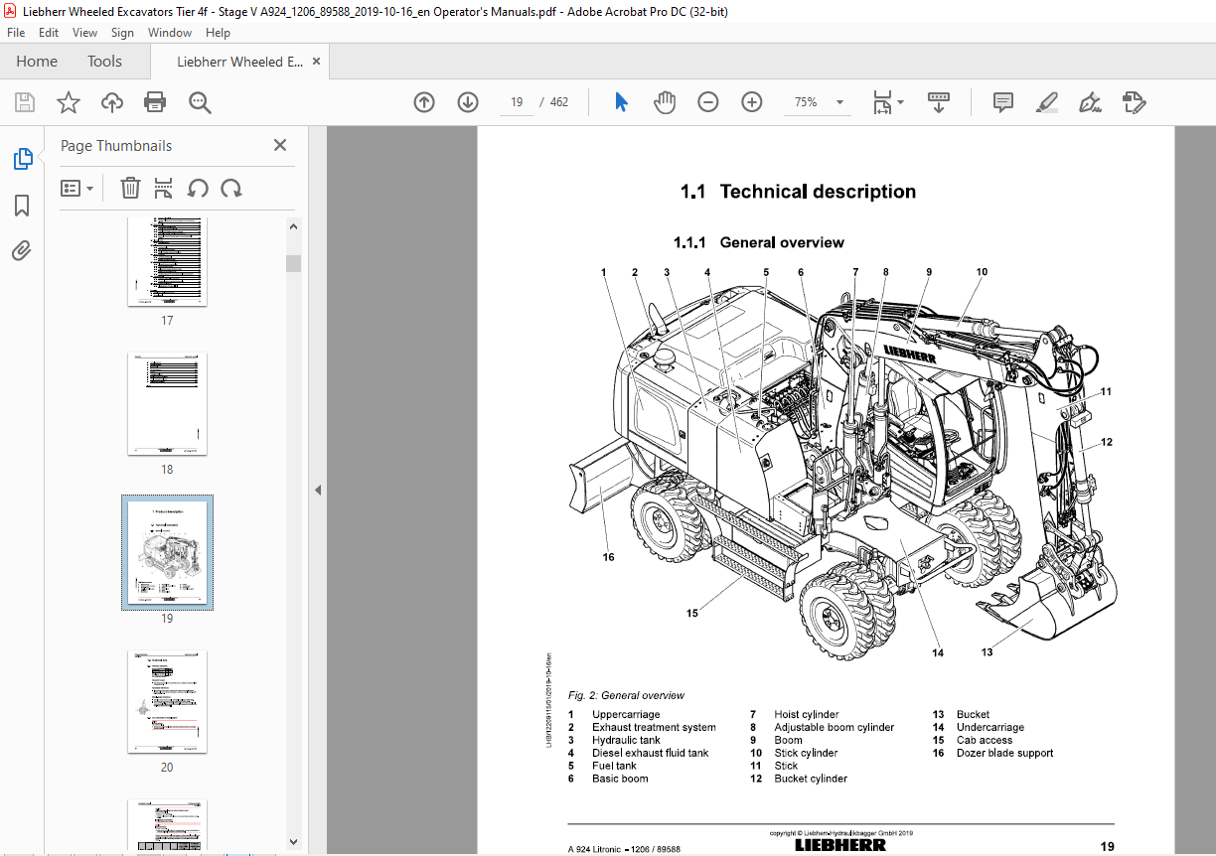This screenshot has height=856, width=1216.
Task: Click the '1.1.1 General overview' subheading
Action: coord(759,242)
